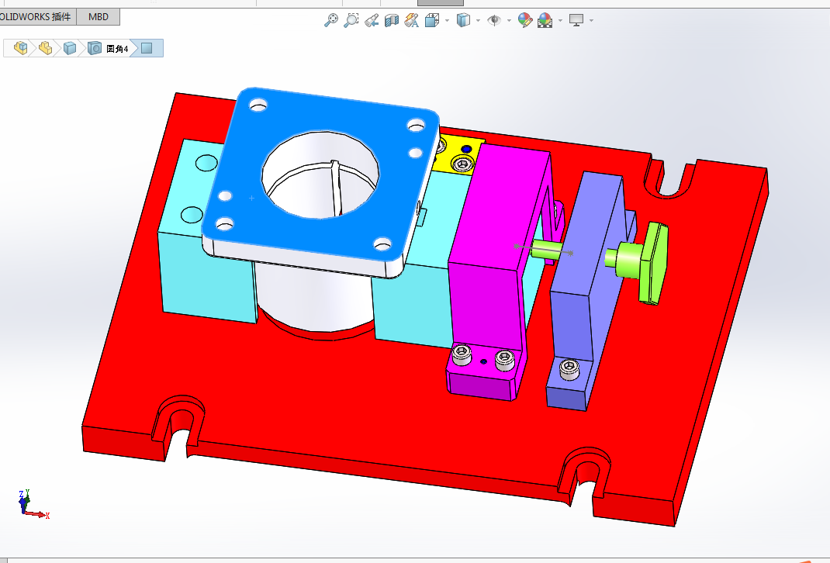830x563 pixels.
Task: Click the solid body breadcrumb icon
Action: 69,48
